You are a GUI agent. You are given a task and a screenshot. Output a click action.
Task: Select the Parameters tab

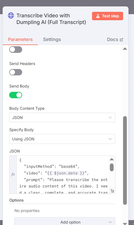pyautogui.click(x=20, y=40)
